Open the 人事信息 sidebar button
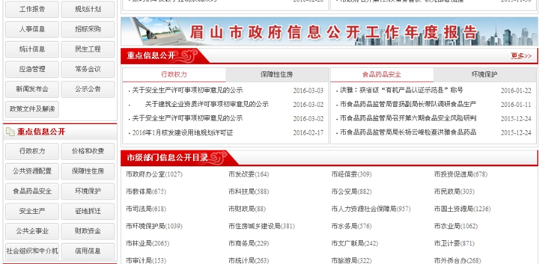Viewport: 540px width, 264px height. click(32, 30)
